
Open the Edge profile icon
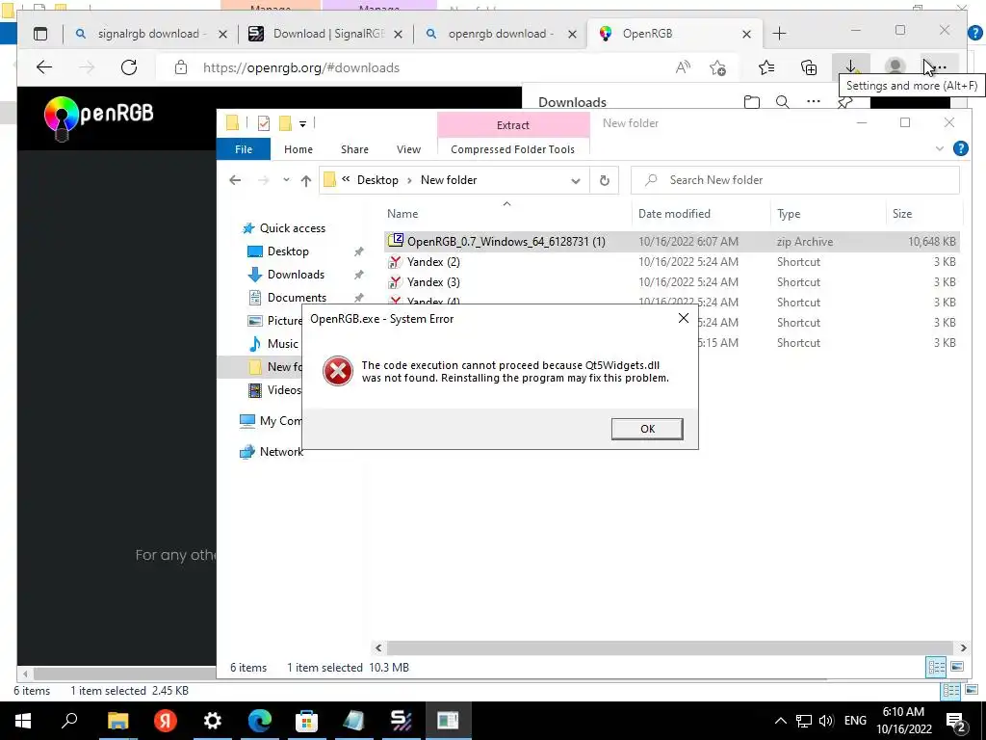(x=895, y=67)
